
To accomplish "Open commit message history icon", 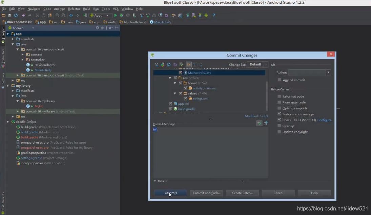I will tap(266, 124).
